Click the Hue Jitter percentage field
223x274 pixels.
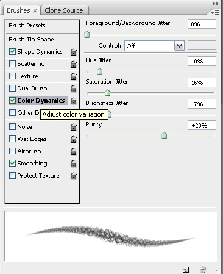pyautogui.click(x=202, y=61)
